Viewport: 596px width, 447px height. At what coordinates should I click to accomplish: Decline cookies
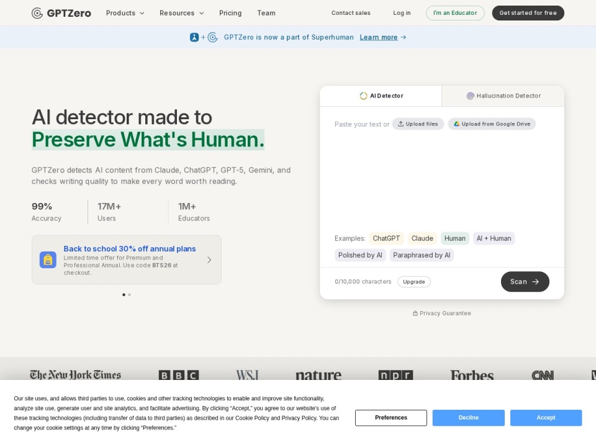click(x=468, y=418)
